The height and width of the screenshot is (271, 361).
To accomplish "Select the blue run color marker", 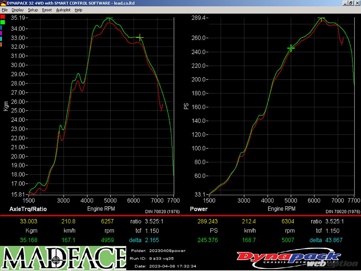I will click(1, 27).
